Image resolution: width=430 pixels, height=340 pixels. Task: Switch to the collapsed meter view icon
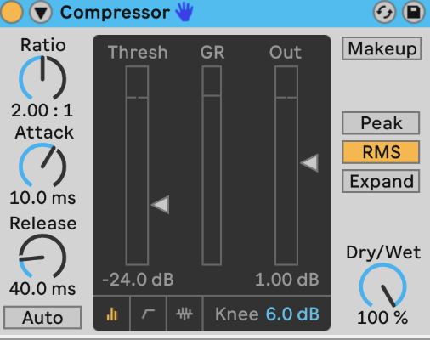pyautogui.click(x=111, y=314)
